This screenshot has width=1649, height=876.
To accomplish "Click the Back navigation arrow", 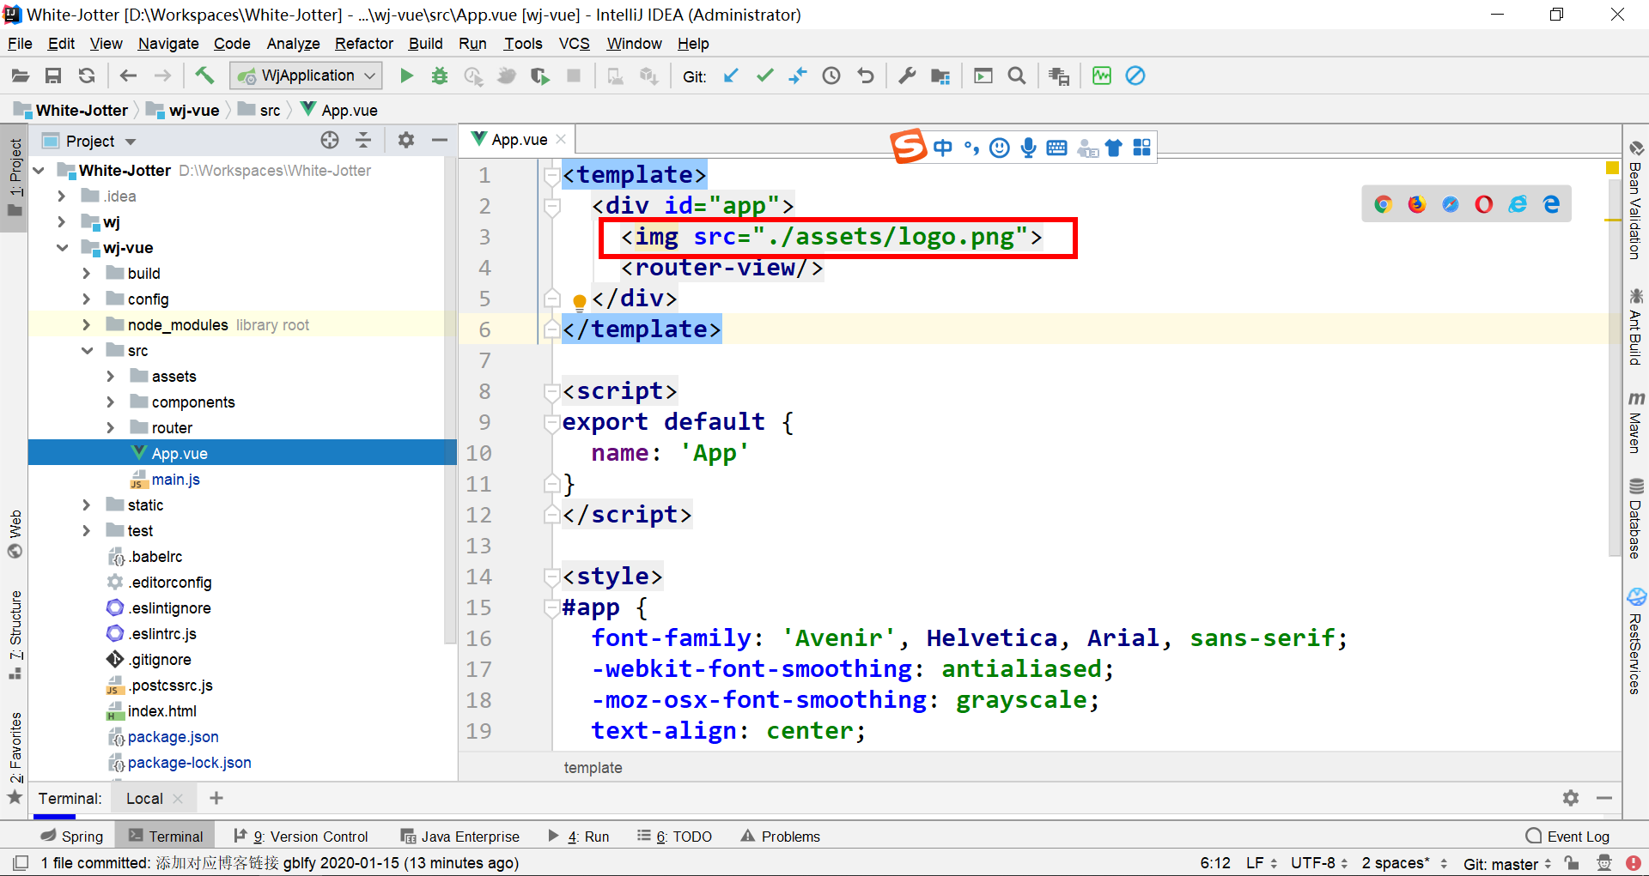I will [x=128, y=76].
